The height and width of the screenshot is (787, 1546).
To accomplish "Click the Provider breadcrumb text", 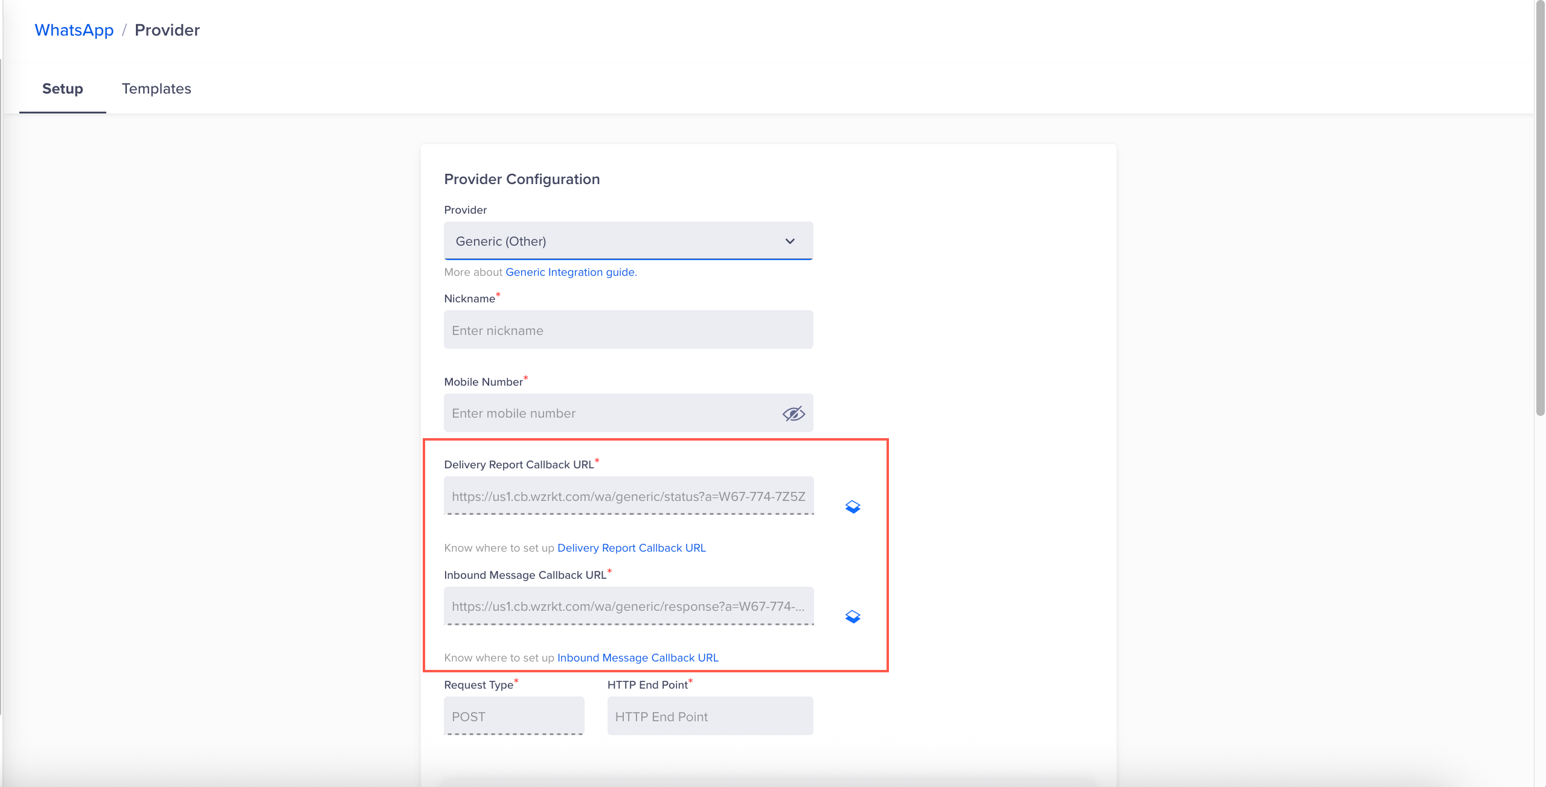I will click(167, 30).
